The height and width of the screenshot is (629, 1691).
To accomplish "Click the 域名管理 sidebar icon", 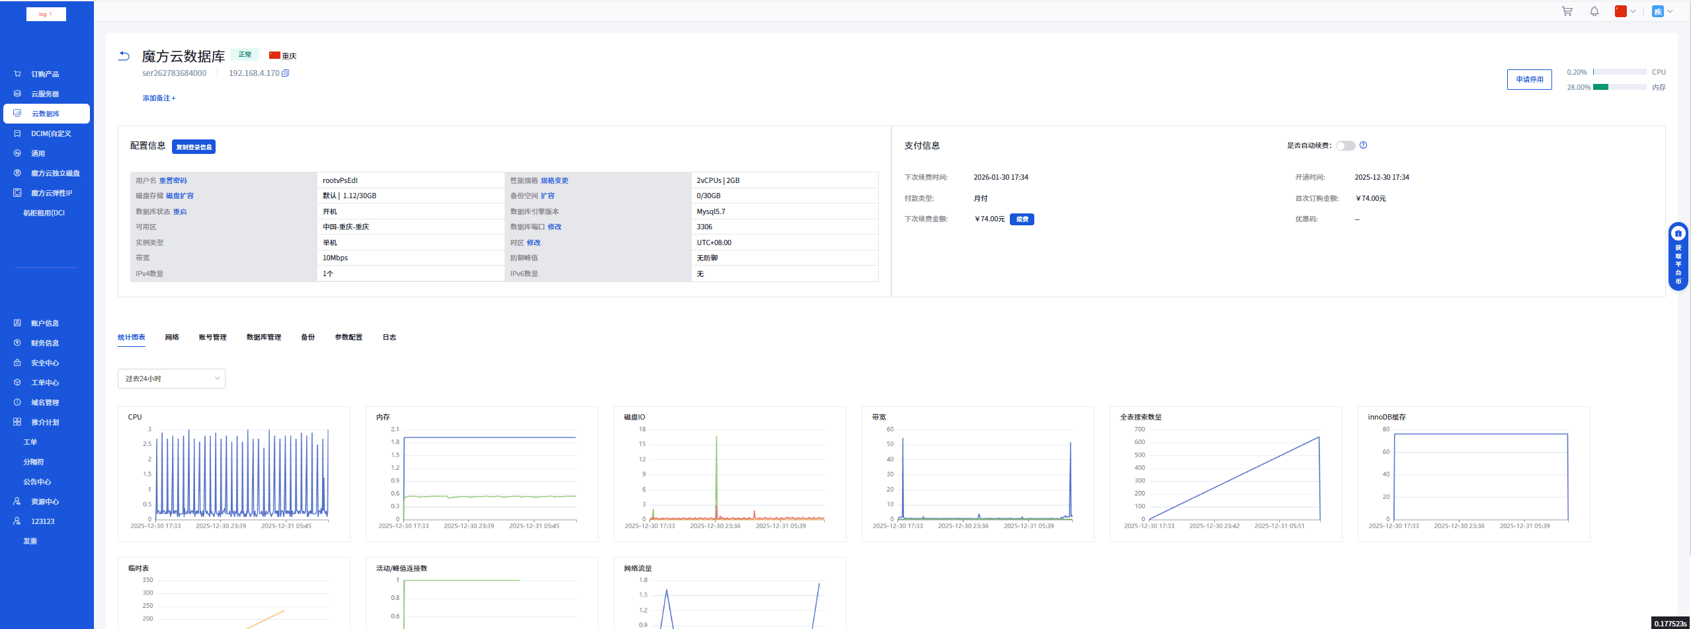I will click(17, 402).
